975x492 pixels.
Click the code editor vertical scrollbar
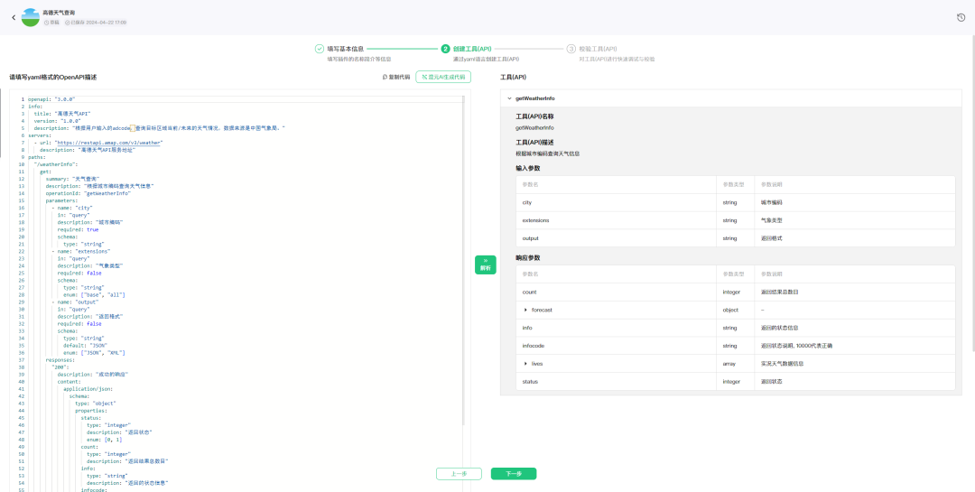point(463,271)
